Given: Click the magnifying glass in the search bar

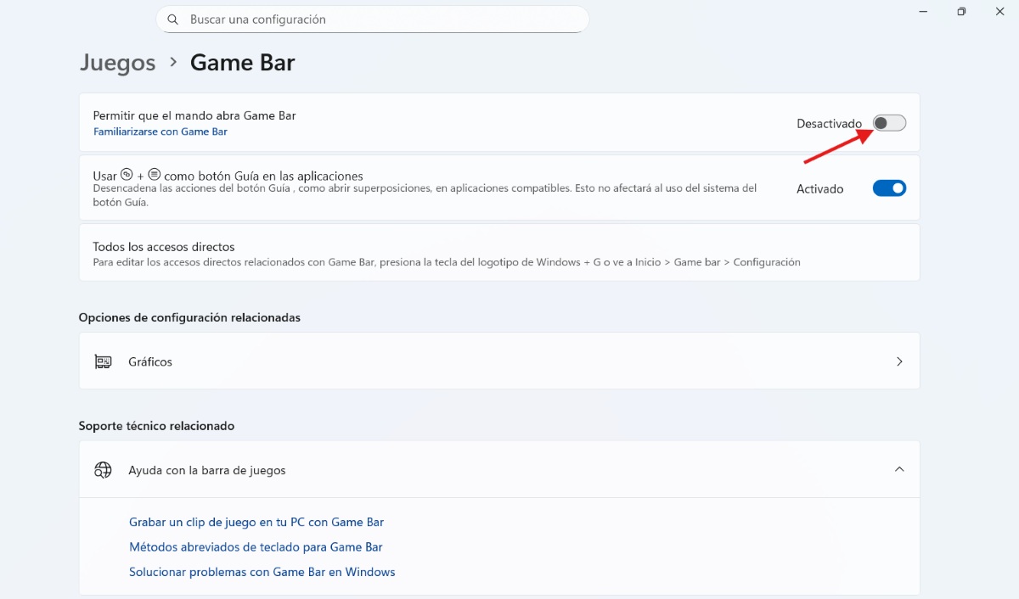Looking at the screenshot, I should click(x=172, y=19).
